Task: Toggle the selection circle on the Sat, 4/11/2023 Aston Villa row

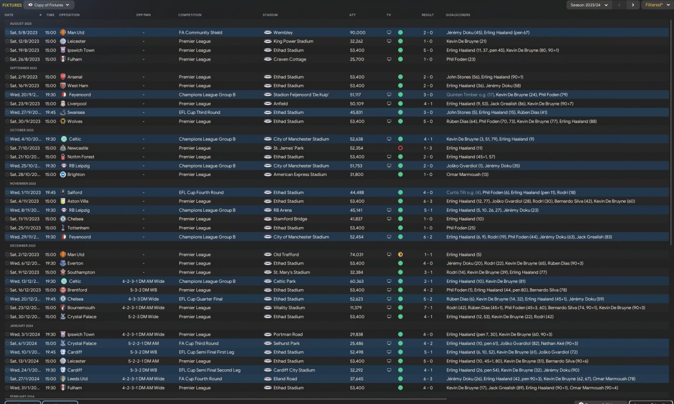Action: tap(7, 201)
